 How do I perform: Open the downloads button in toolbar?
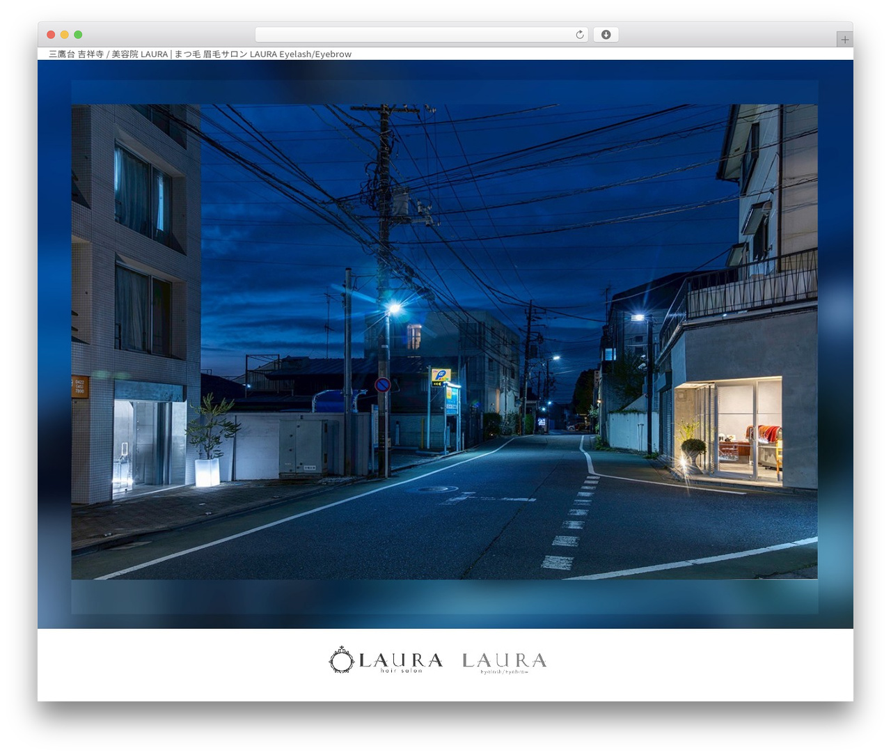coord(606,35)
